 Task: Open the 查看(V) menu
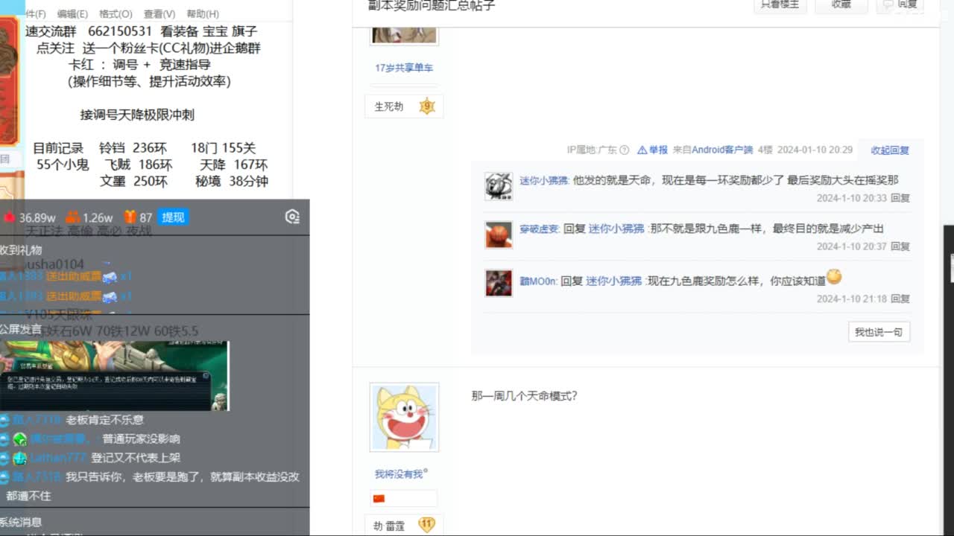[159, 13]
